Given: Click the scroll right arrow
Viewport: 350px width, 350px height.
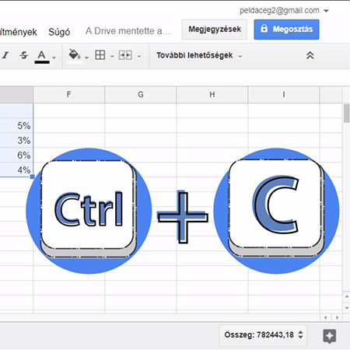Looking at the screenshot, I should [337, 317].
